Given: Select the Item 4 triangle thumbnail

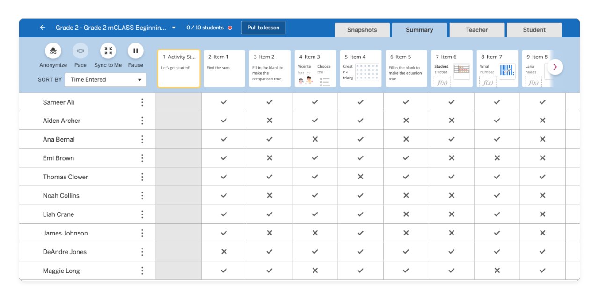Looking at the screenshot, I should pos(360,69).
